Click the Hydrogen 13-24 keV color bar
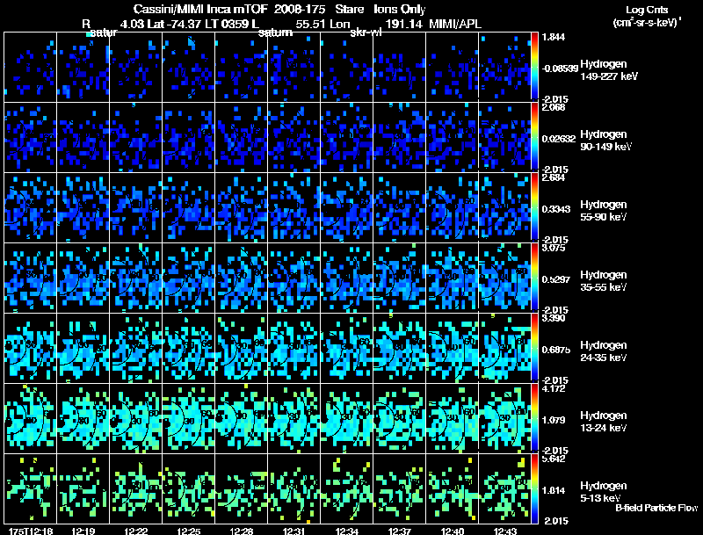Screen dimensions: 703x535 click(x=535, y=419)
